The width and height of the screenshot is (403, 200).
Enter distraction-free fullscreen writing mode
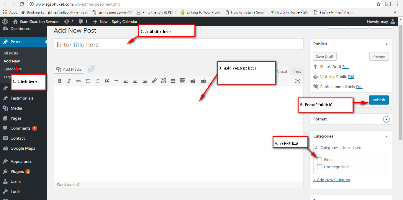(x=298, y=81)
